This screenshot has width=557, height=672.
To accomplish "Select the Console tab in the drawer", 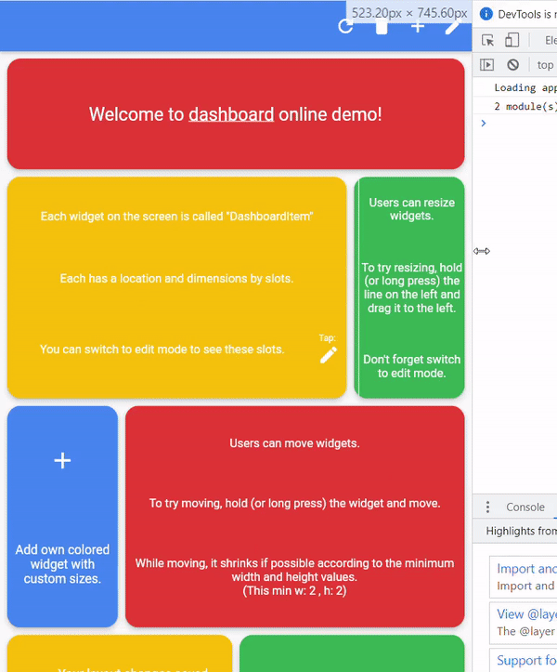I will click(x=525, y=507).
